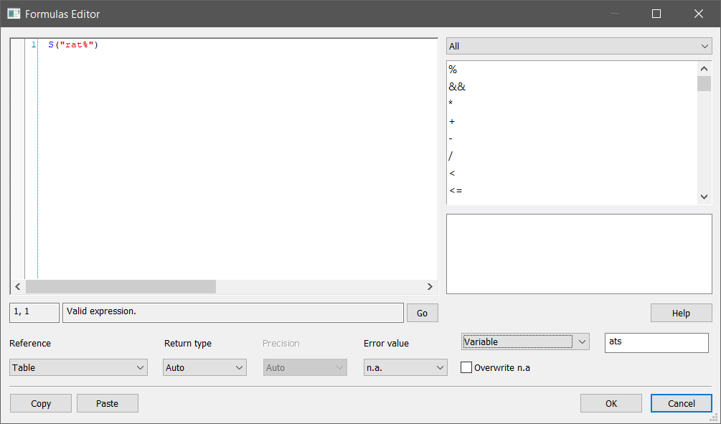This screenshot has height=424, width=721.
Task: Close the Formulas Editor window
Action: tap(699, 14)
